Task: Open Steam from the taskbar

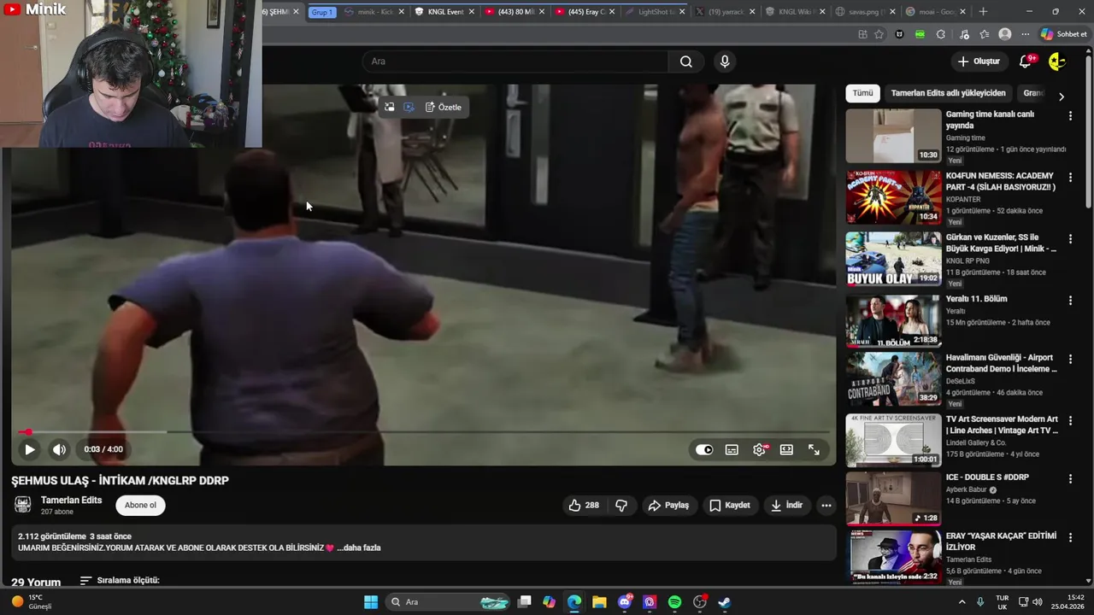Action: [724, 602]
